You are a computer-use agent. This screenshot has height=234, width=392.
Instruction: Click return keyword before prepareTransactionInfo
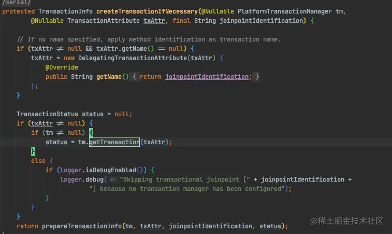coord(27,226)
